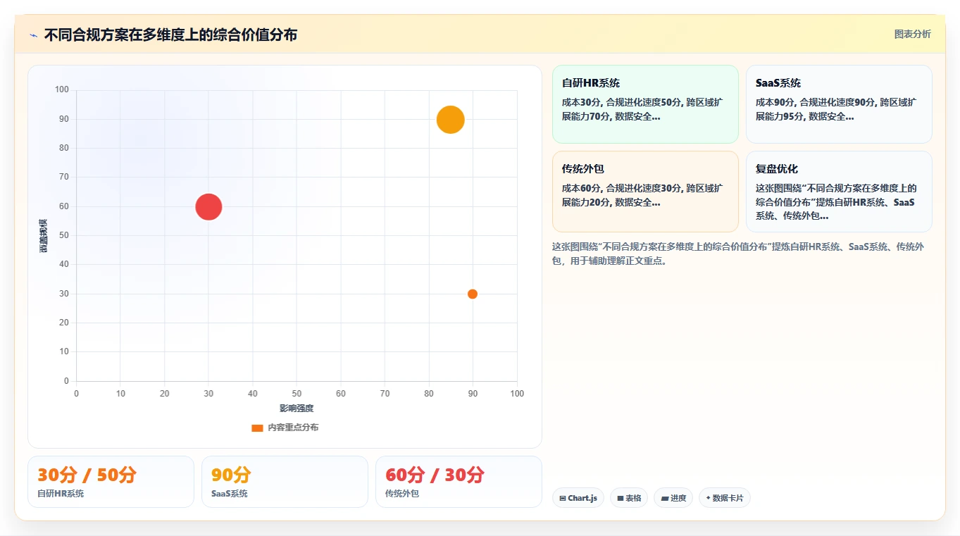Screen dimensions: 960x536
Task: Click the 自研HR系统 label under stat
Action: pyautogui.click(x=61, y=494)
